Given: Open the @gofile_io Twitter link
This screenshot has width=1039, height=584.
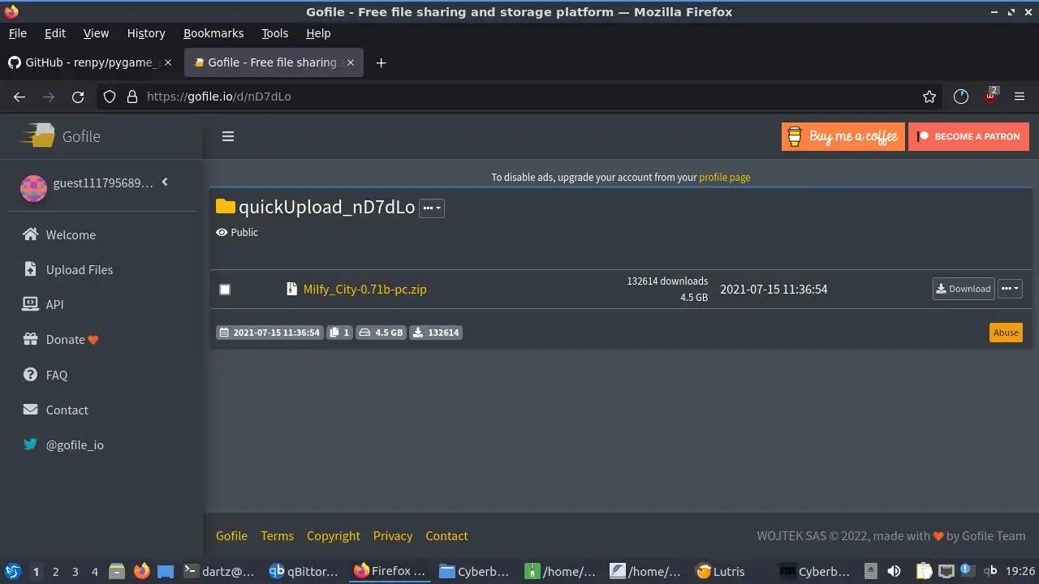Looking at the screenshot, I should tap(63, 444).
